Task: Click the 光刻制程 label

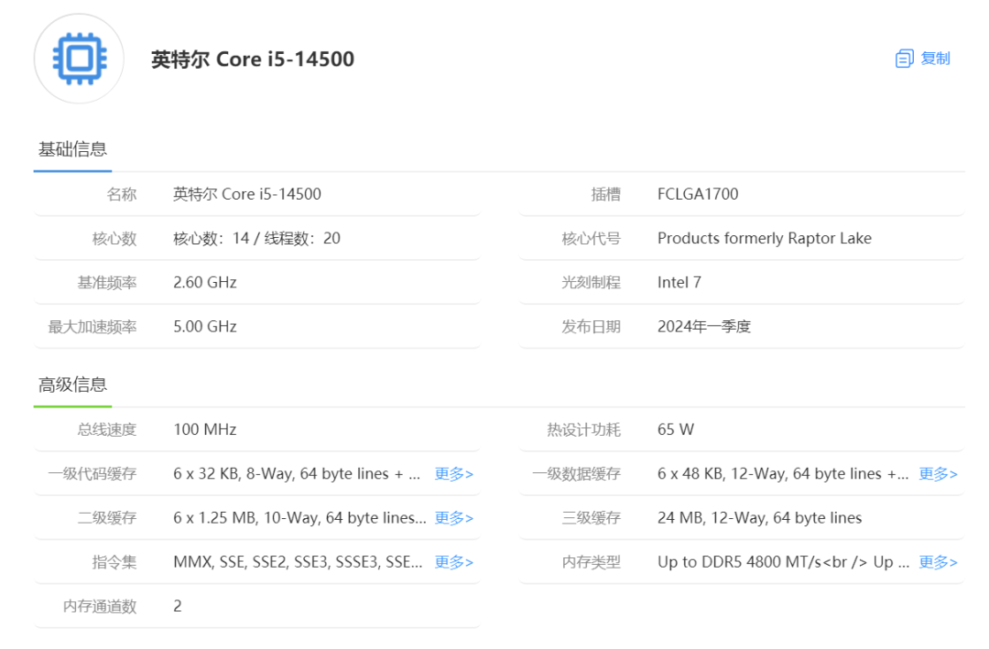Action: click(x=591, y=283)
